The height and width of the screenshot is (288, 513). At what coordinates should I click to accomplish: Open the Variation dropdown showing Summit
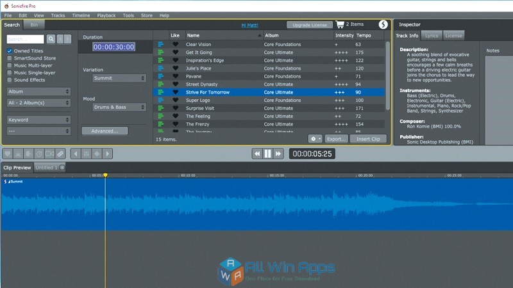click(119, 78)
